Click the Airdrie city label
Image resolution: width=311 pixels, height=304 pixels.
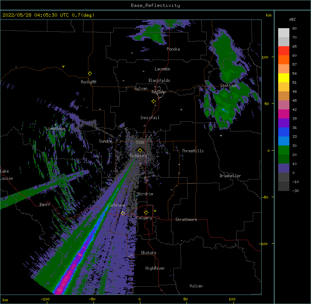pos(146,194)
